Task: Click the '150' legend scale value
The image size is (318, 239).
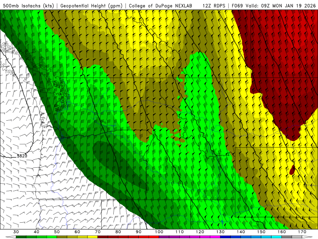Action: (261, 232)
